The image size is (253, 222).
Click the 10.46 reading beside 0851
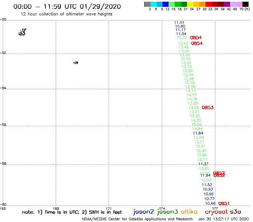(x=210, y=204)
